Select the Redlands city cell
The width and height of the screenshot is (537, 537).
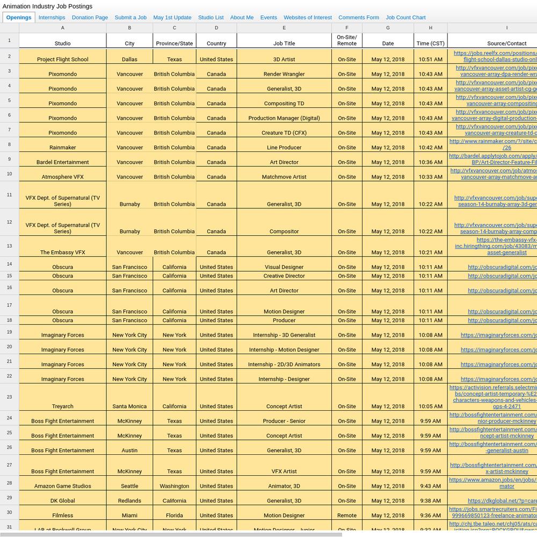(129, 498)
